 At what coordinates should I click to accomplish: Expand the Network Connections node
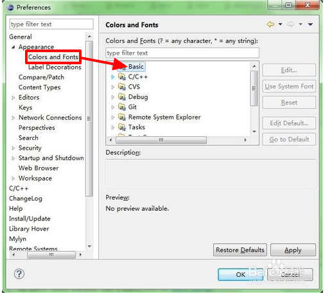click(x=13, y=118)
